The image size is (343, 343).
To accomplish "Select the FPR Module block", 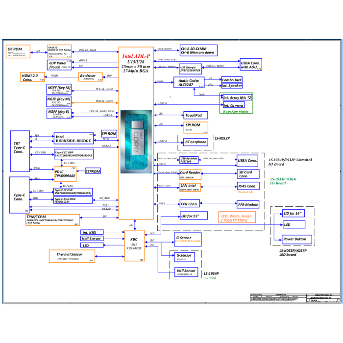I will [x=248, y=204].
